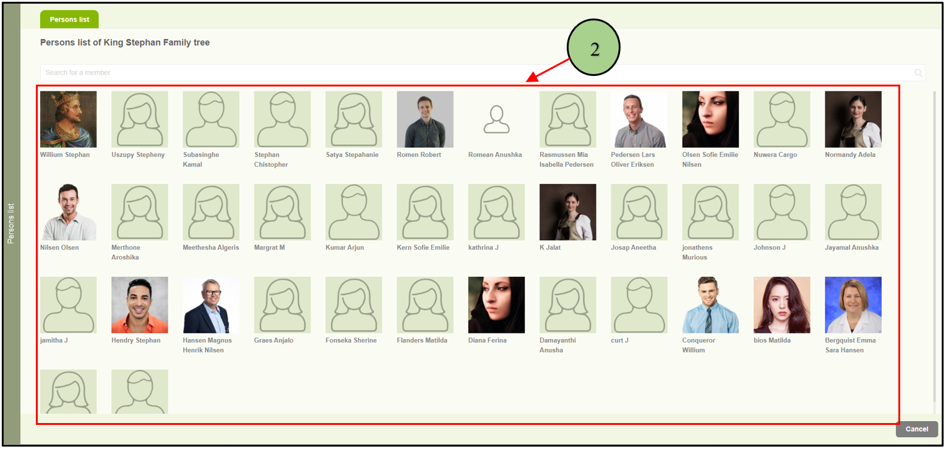Pick curt J's placeholder avatar
Viewport: 946px width, 449px height.
(639, 304)
